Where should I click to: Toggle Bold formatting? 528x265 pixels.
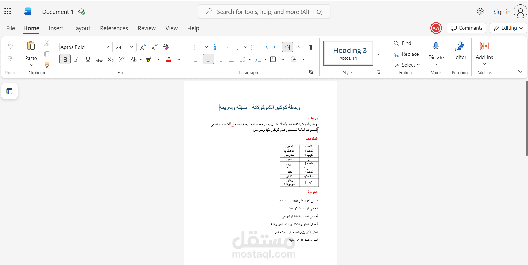tap(65, 59)
